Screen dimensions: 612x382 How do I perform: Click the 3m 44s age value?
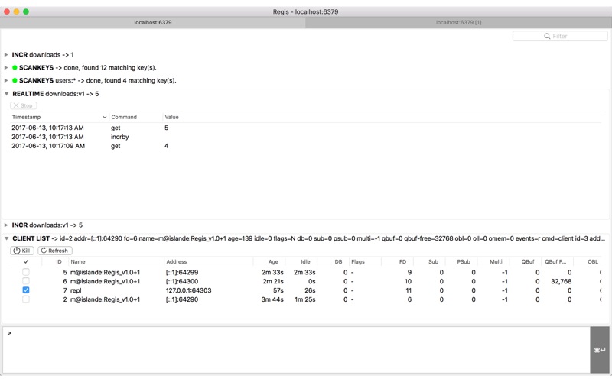point(272,299)
